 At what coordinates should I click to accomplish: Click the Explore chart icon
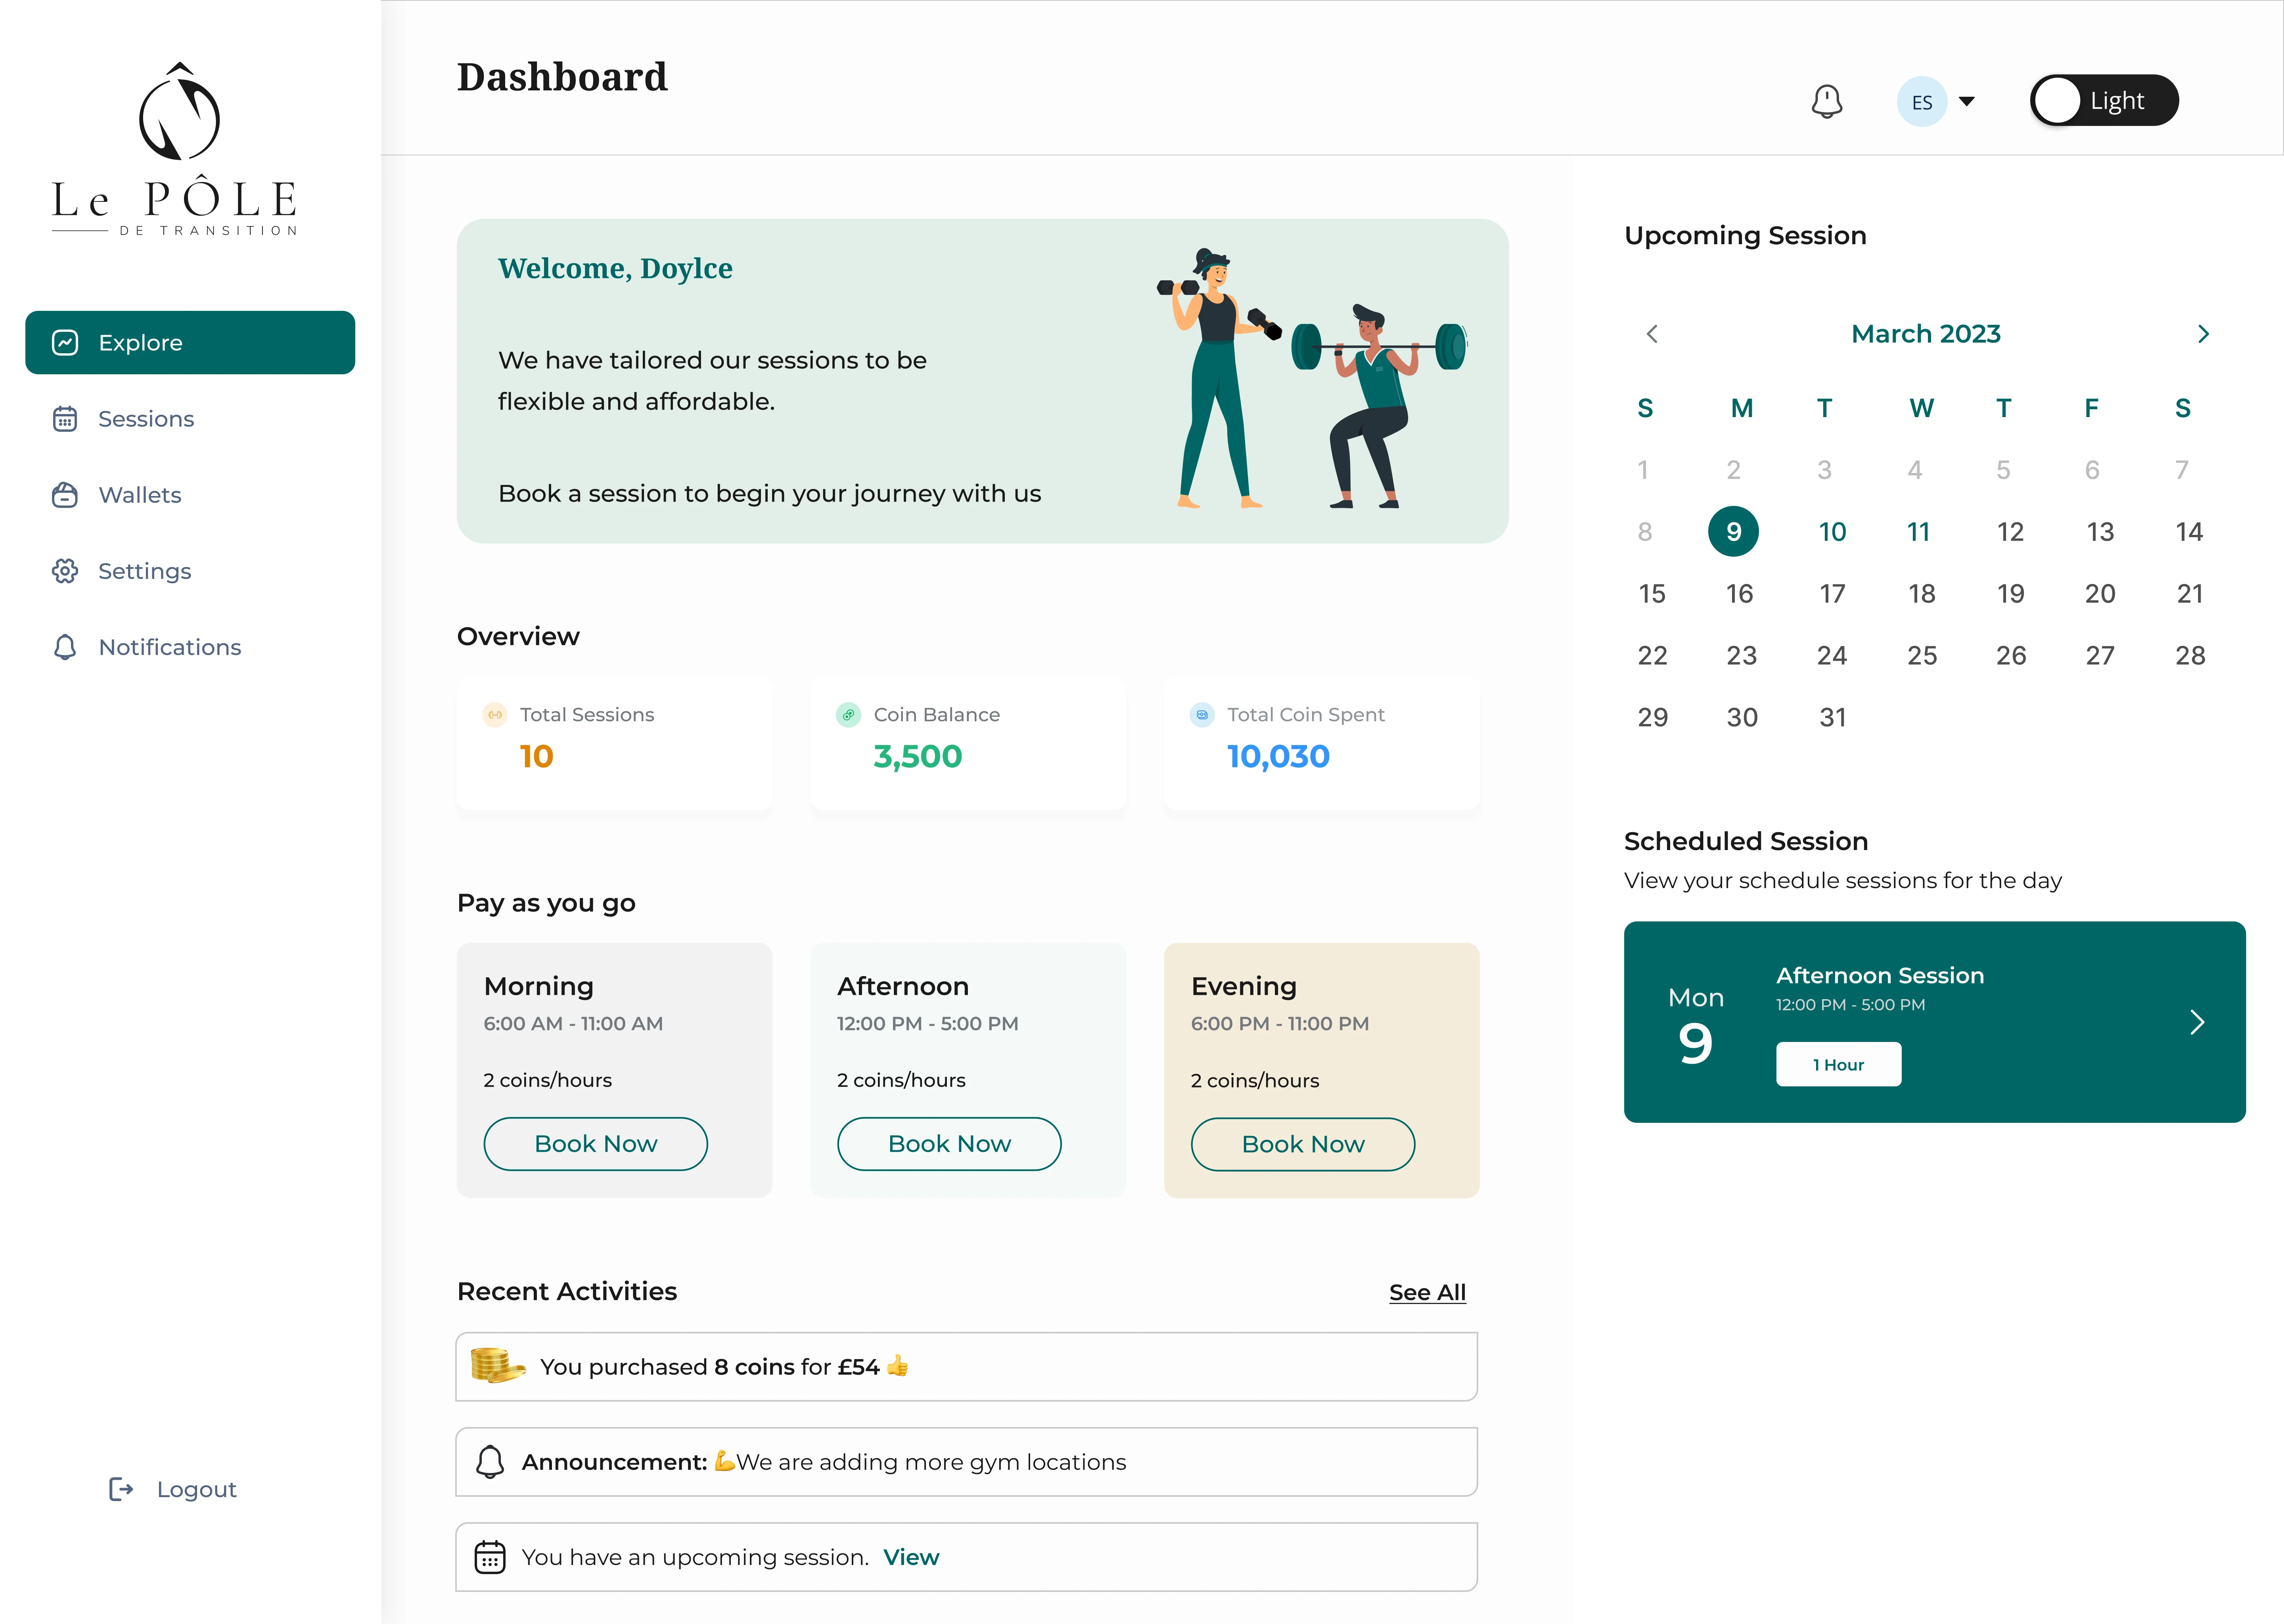65,343
